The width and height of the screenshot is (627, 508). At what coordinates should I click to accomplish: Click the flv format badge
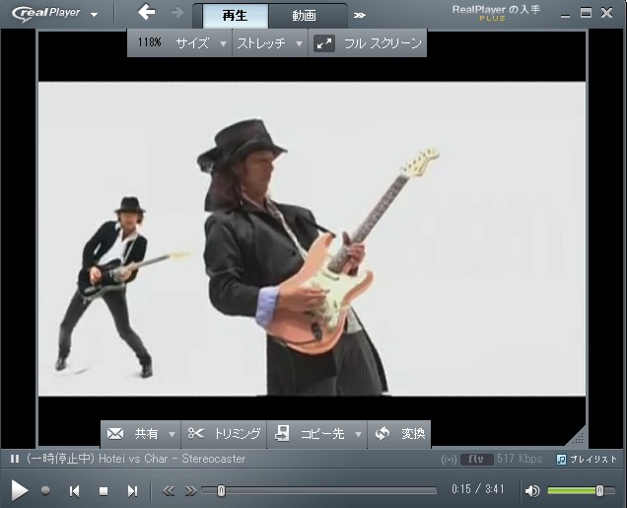pyautogui.click(x=476, y=460)
